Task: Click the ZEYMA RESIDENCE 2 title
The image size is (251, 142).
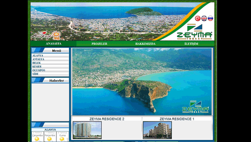Action: (x=107, y=119)
